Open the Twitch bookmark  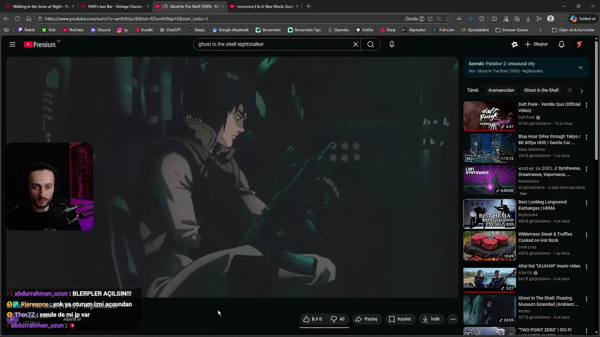26,30
